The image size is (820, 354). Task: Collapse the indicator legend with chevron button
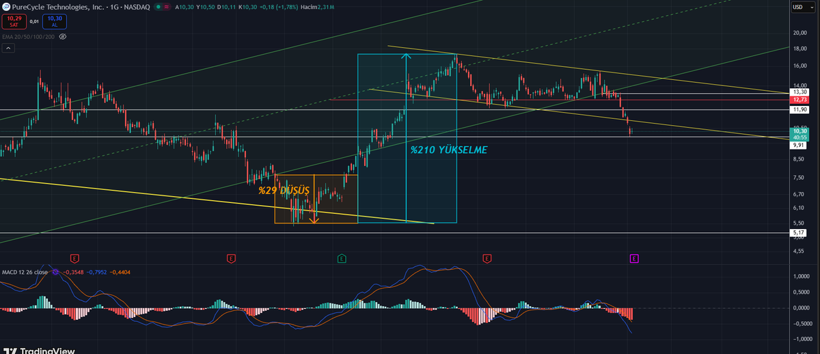tap(8, 49)
